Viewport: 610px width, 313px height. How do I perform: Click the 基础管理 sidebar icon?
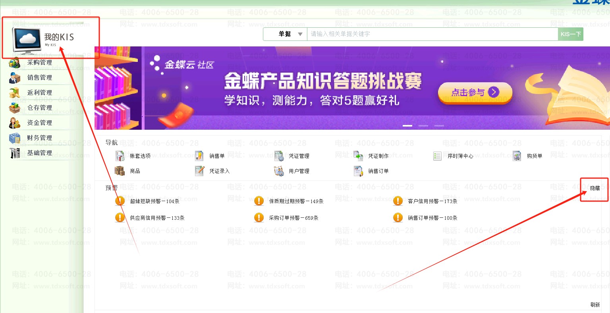pyautogui.click(x=15, y=153)
